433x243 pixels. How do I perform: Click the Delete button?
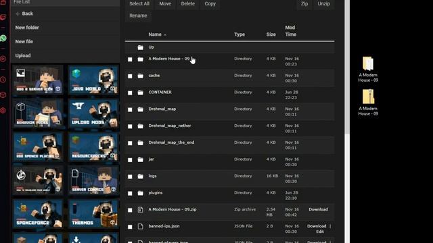click(188, 4)
